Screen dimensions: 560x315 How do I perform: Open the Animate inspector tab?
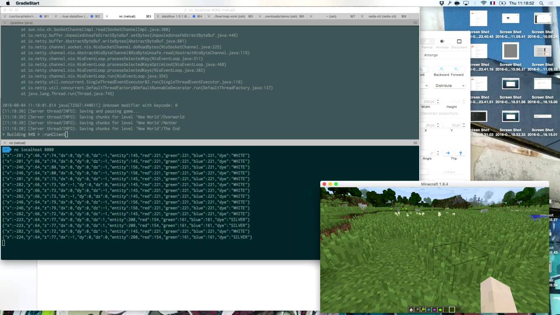click(x=442, y=44)
